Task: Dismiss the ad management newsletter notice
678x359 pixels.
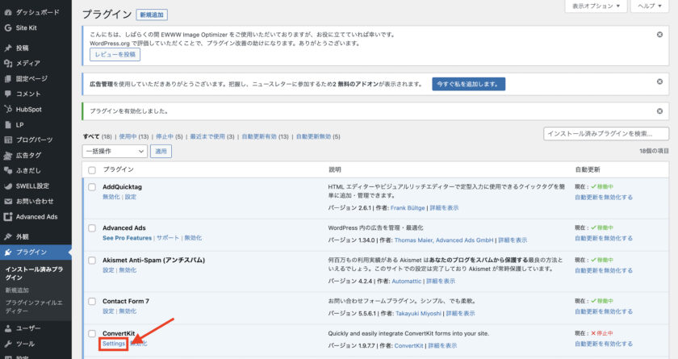Action: point(660,81)
